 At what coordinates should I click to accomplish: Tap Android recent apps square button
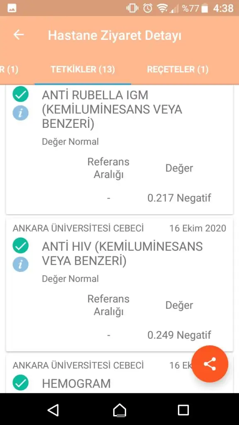click(x=183, y=410)
